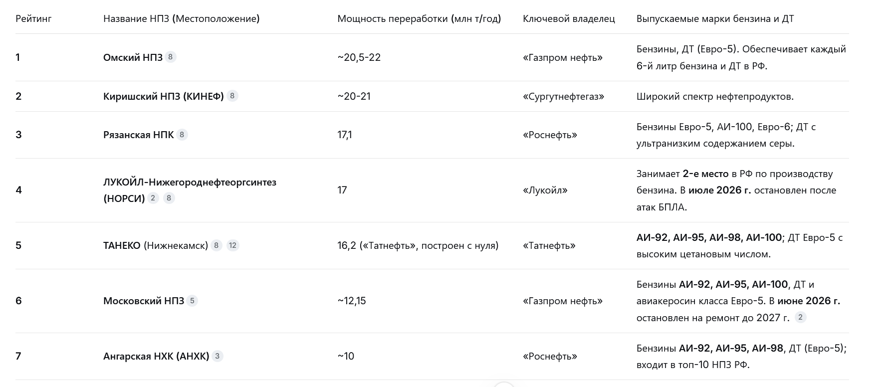Click the scroll-down button at the bottom of the page
890x387 pixels.
504,385
